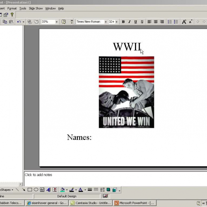Click the Insert Hyperlink globe icon
Viewport: 207px width, 207px height.
[x=29, y=22]
